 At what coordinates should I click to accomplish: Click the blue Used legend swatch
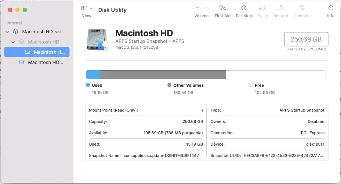pos(88,85)
